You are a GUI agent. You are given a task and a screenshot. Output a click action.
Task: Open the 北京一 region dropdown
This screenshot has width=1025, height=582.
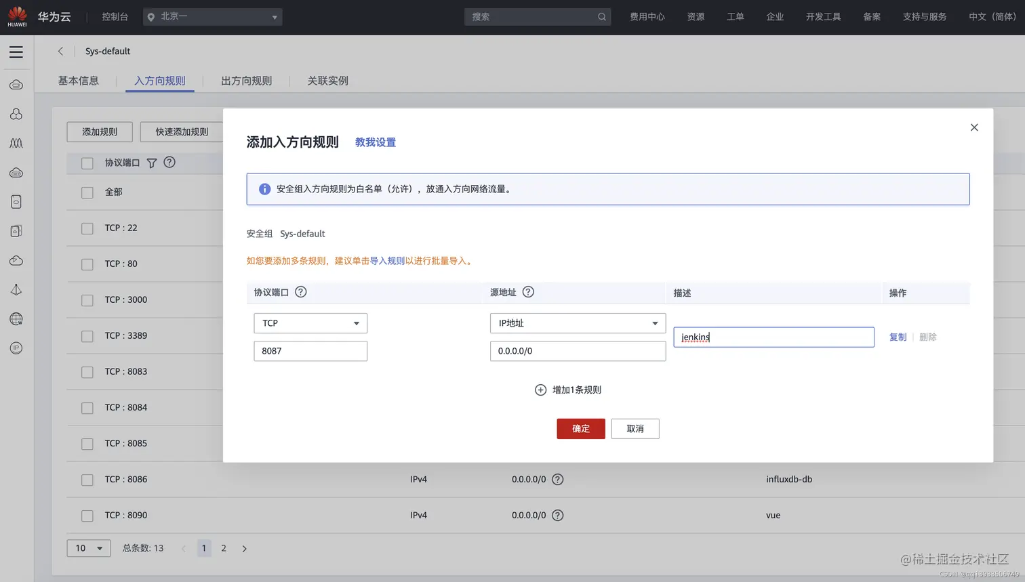(212, 16)
